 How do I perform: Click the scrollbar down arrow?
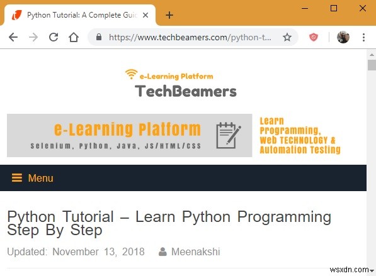tap(372, 271)
